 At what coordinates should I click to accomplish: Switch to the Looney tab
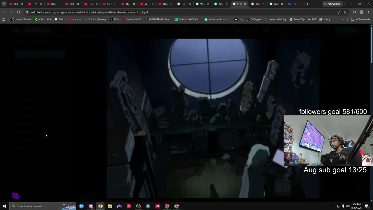pyautogui.click(x=91, y=4)
